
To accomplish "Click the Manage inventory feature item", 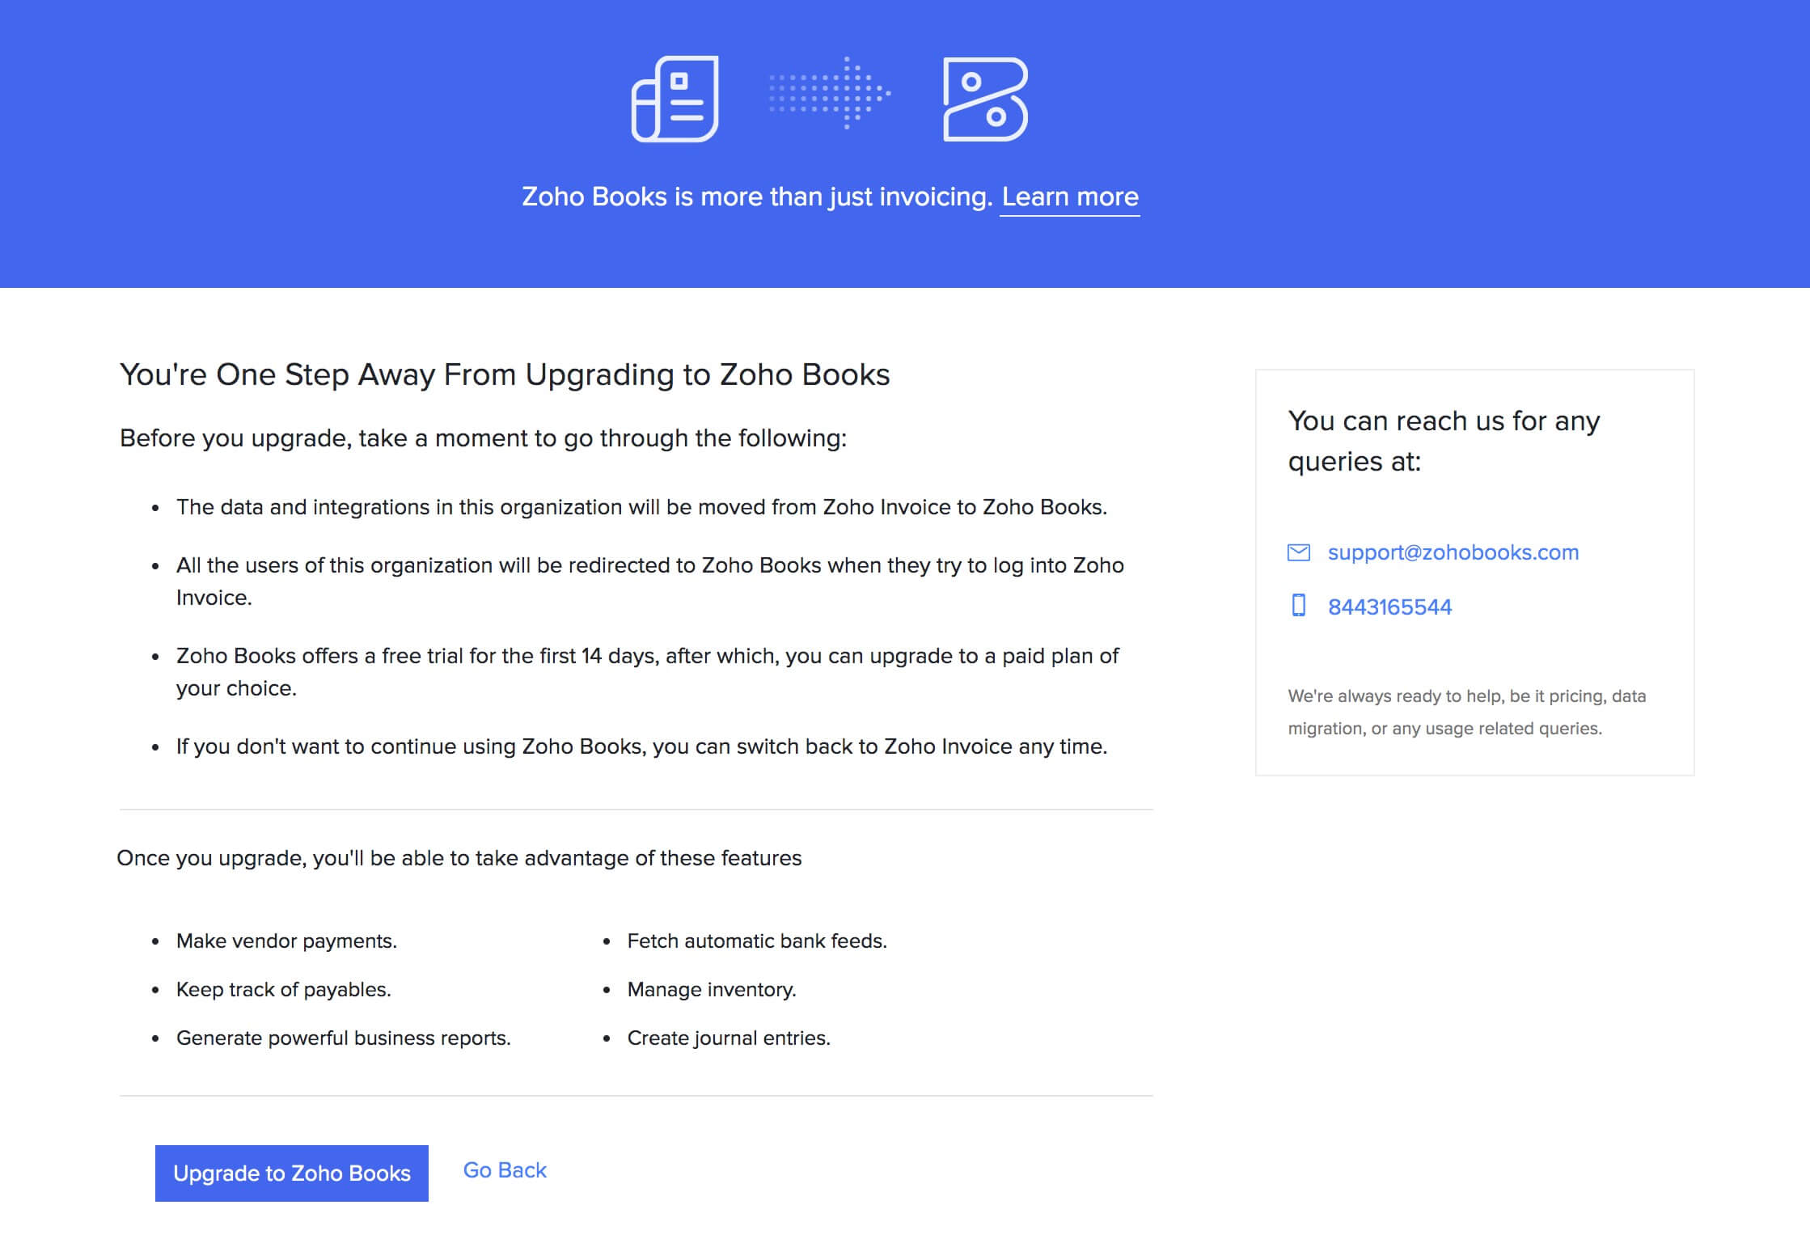I will click(711, 989).
